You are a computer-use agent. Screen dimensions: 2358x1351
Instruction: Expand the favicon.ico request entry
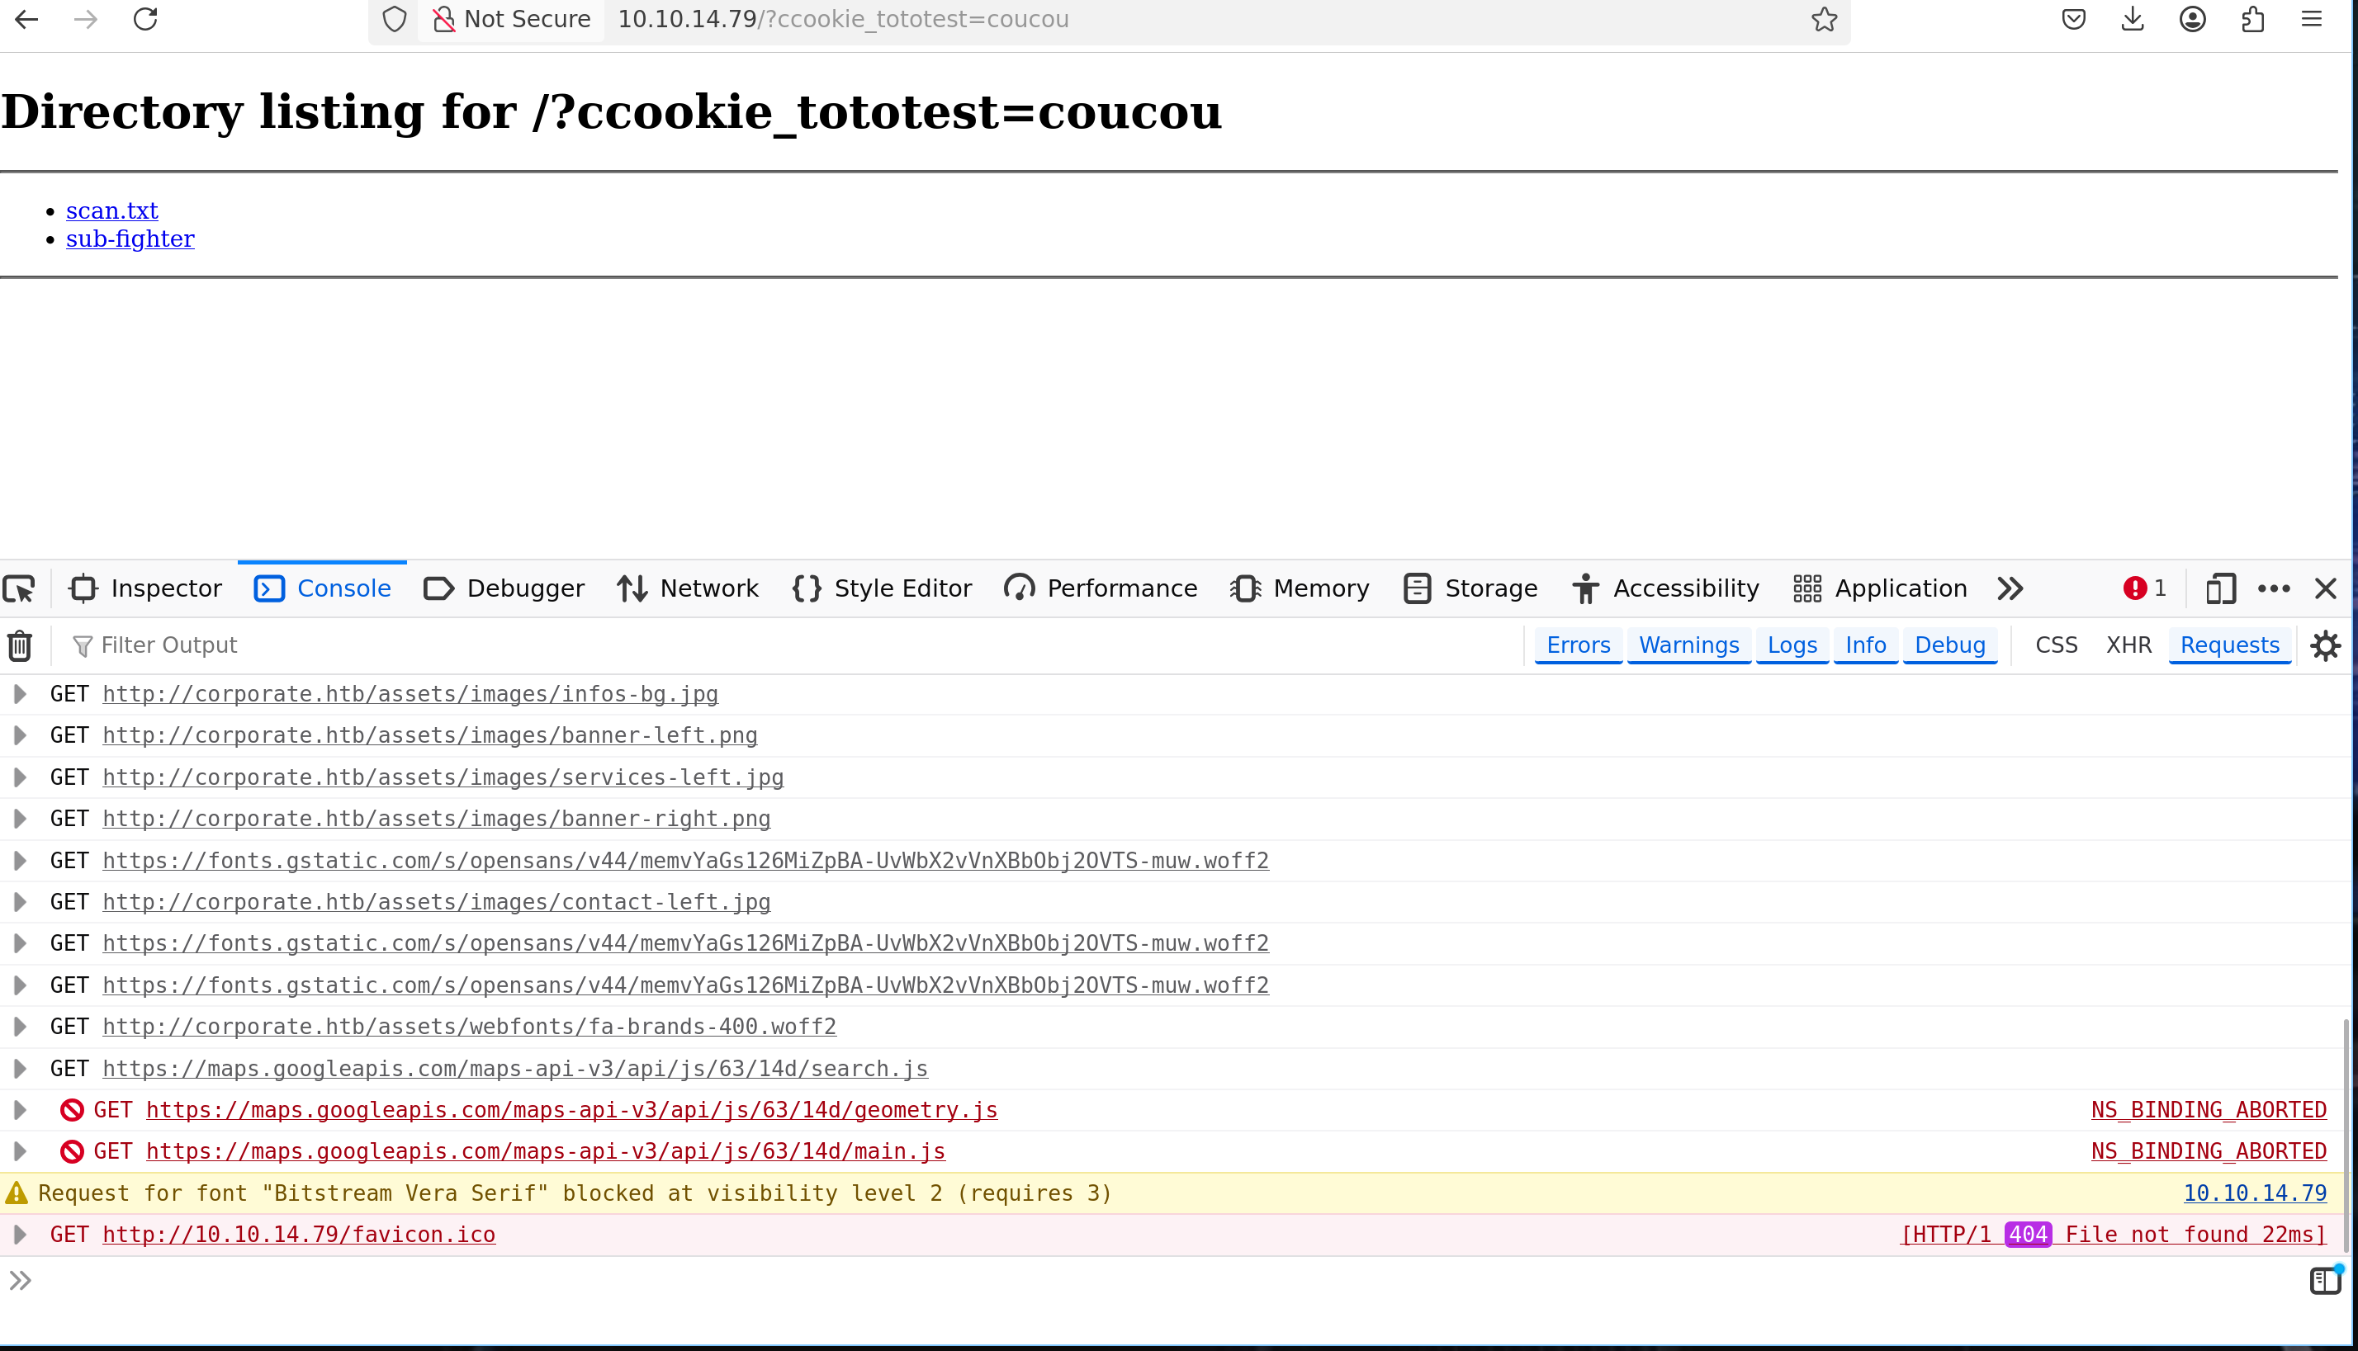[x=20, y=1235]
